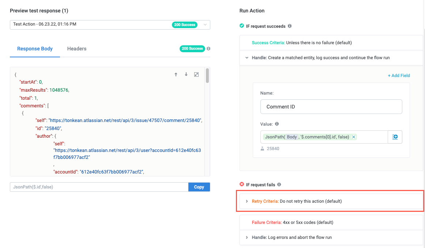This screenshot has width=425, height=248.
Task: Remove the JsonPath formula with the X
Action: (x=354, y=137)
